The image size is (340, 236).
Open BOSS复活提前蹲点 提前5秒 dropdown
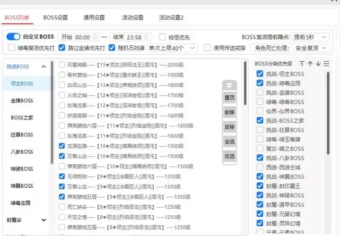pyautogui.click(x=310, y=37)
